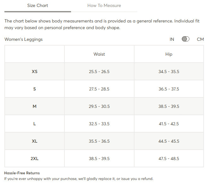
Task: Switch to the How To Measure tab
Action: (x=104, y=6)
